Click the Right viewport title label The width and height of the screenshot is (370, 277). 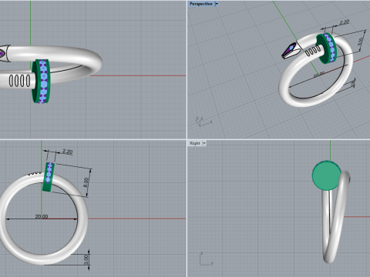click(195, 143)
